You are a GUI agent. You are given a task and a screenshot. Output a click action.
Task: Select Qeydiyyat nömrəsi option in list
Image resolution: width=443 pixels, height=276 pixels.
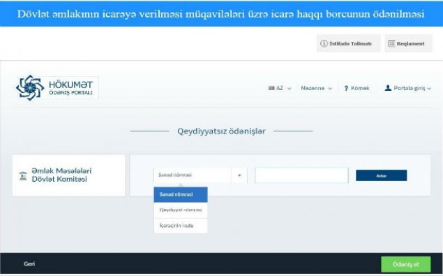181,210
